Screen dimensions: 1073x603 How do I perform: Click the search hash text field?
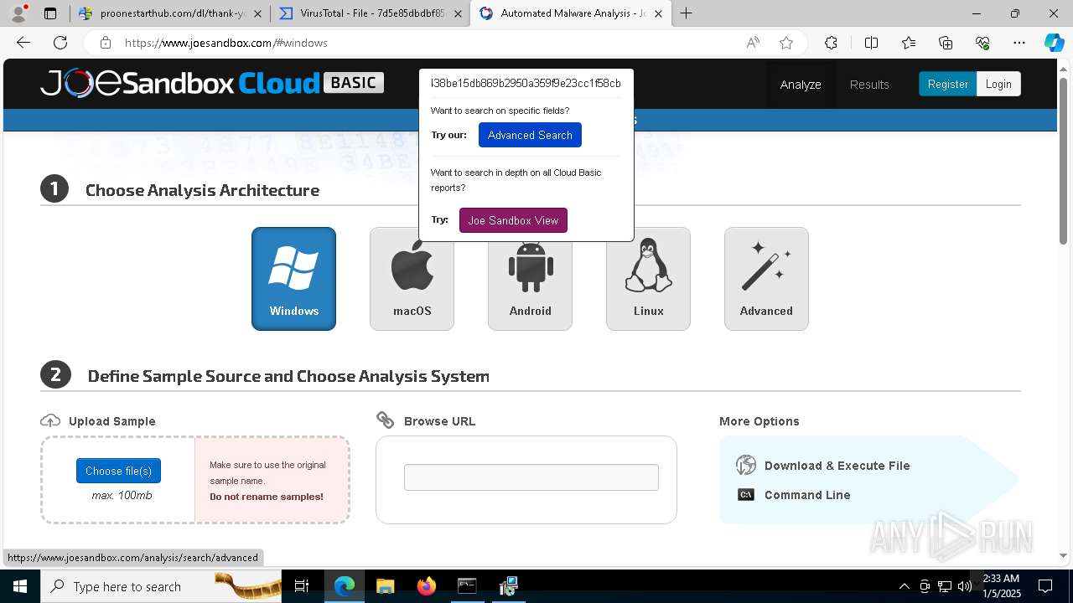526,83
